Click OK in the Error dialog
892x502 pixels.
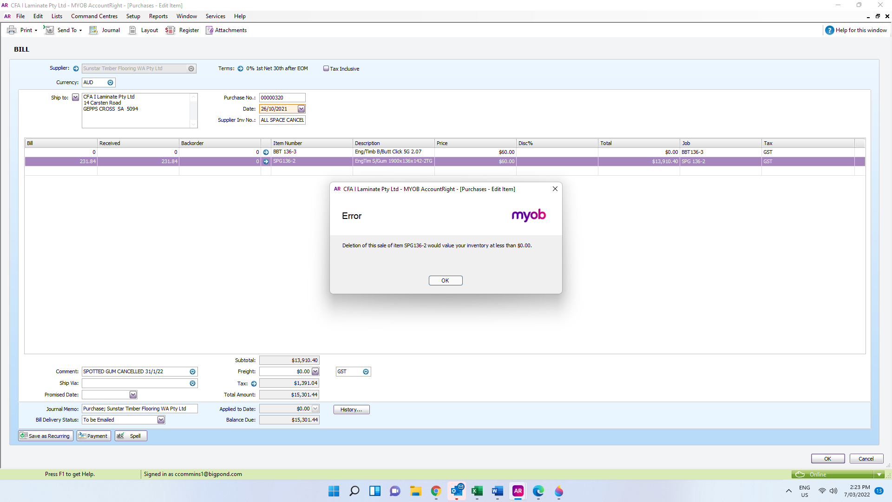tap(445, 281)
